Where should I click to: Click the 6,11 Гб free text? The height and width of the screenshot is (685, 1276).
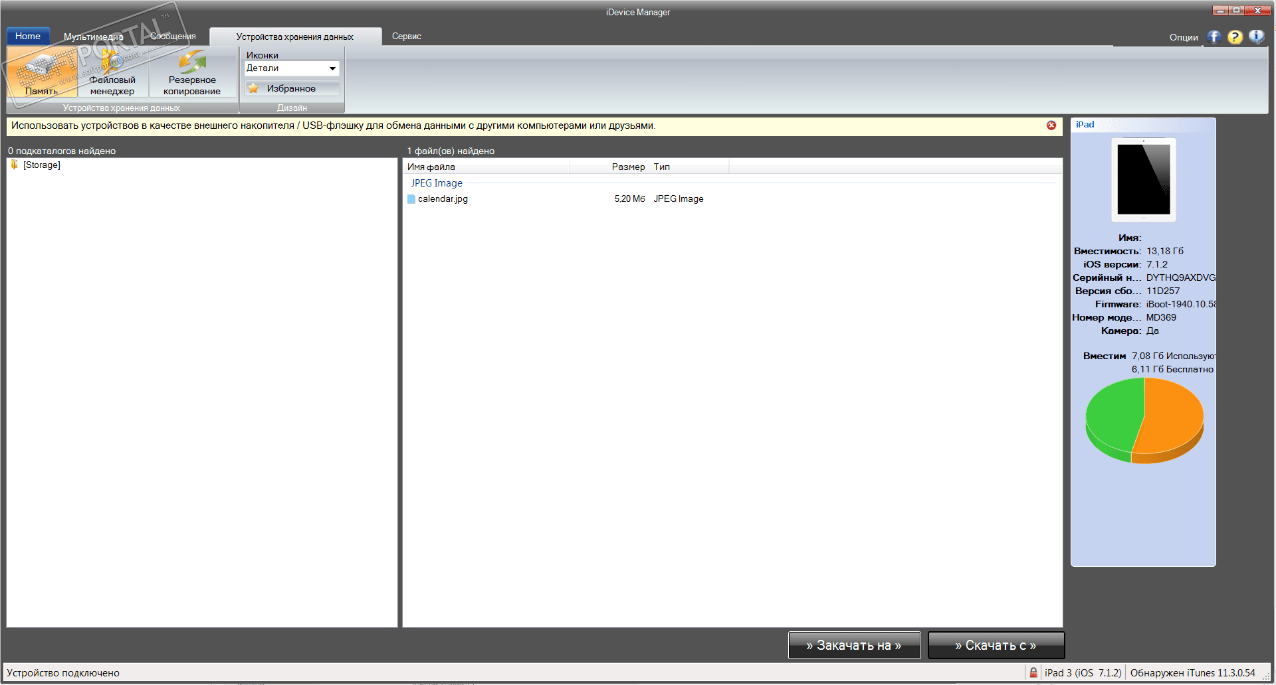[x=1173, y=369]
